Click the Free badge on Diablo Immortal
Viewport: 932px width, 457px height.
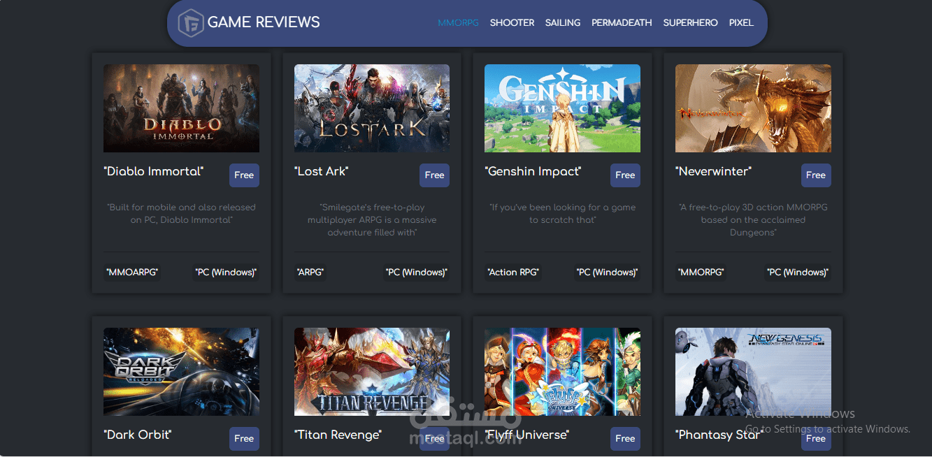click(244, 175)
